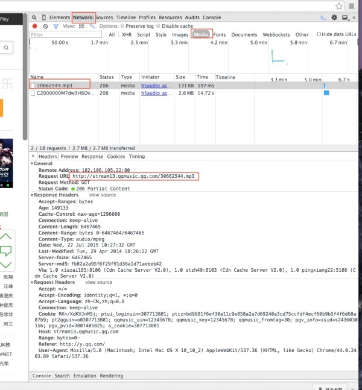Click the red record network log button

tap(35, 27)
